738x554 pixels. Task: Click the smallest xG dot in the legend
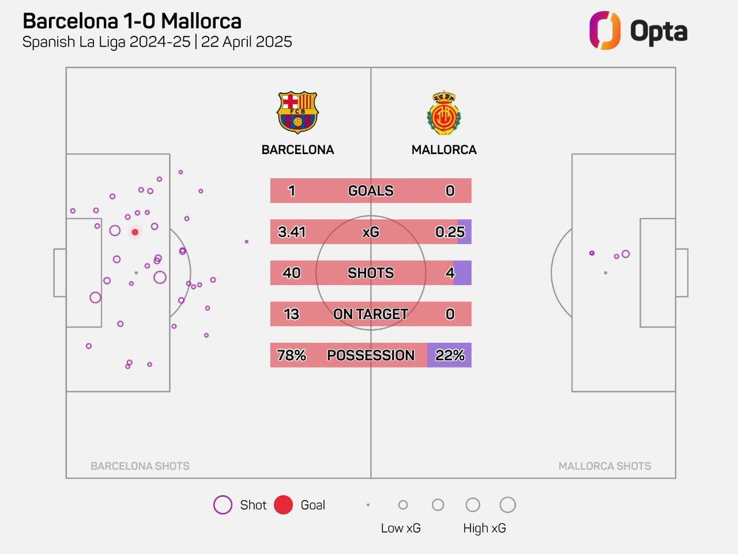[x=368, y=505]
